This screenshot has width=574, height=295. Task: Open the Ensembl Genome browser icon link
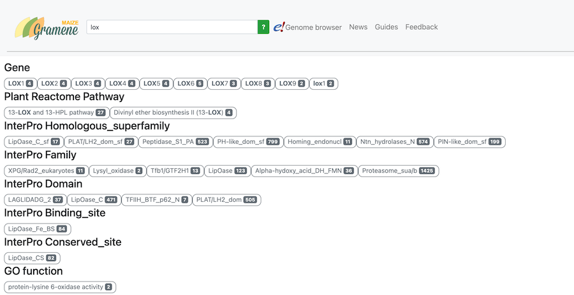point(279,27)
